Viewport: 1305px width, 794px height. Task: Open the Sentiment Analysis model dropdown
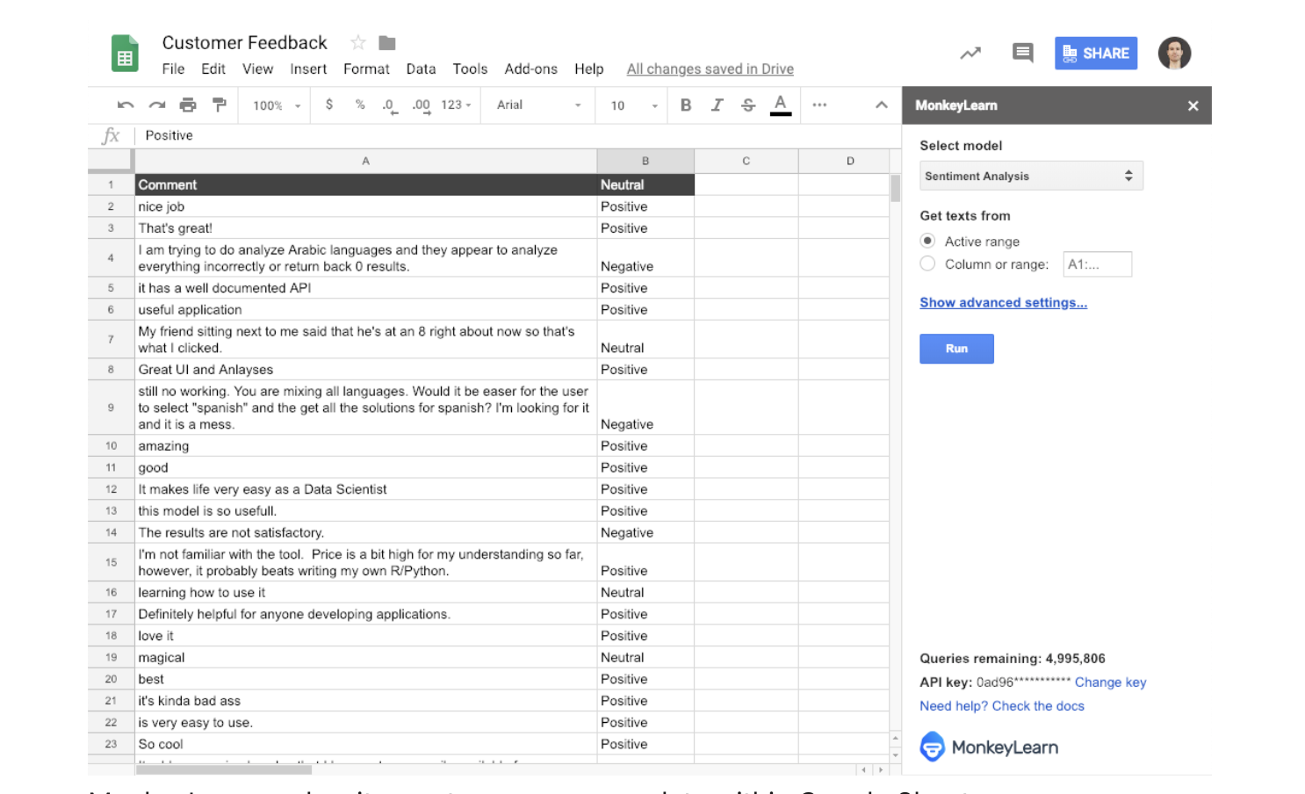coord(1031,176)
